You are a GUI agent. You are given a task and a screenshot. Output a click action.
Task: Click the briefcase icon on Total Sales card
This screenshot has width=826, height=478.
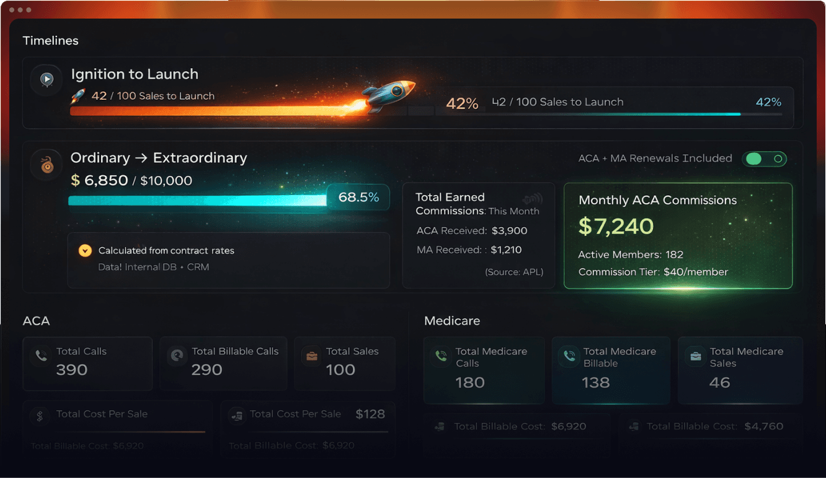coord(311,356)
